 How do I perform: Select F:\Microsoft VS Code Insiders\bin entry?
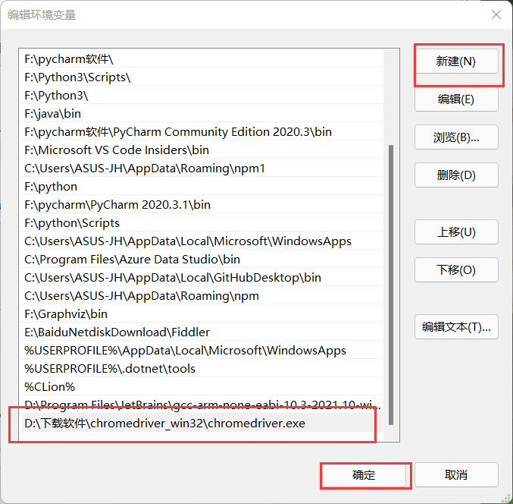(201, 150)
